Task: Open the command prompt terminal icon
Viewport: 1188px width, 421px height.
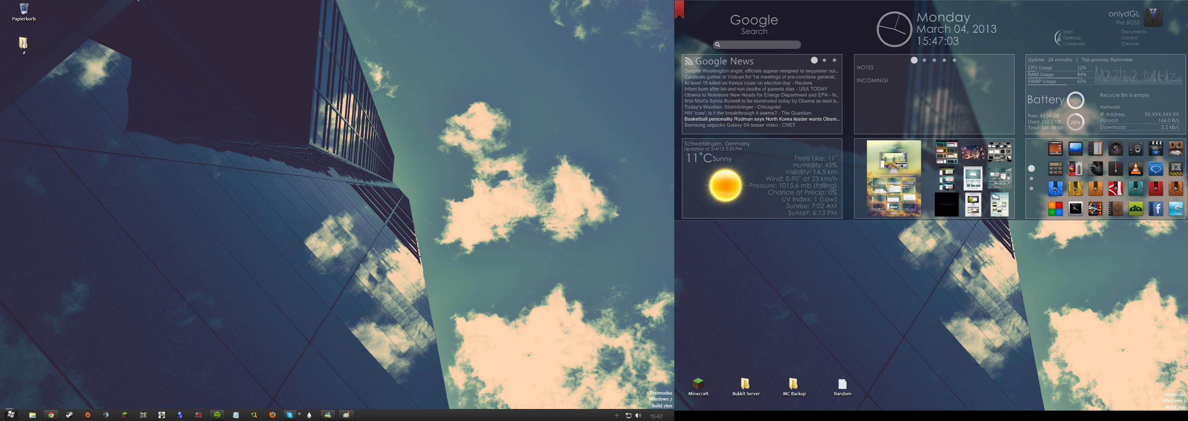Action: pos(1076,209)
